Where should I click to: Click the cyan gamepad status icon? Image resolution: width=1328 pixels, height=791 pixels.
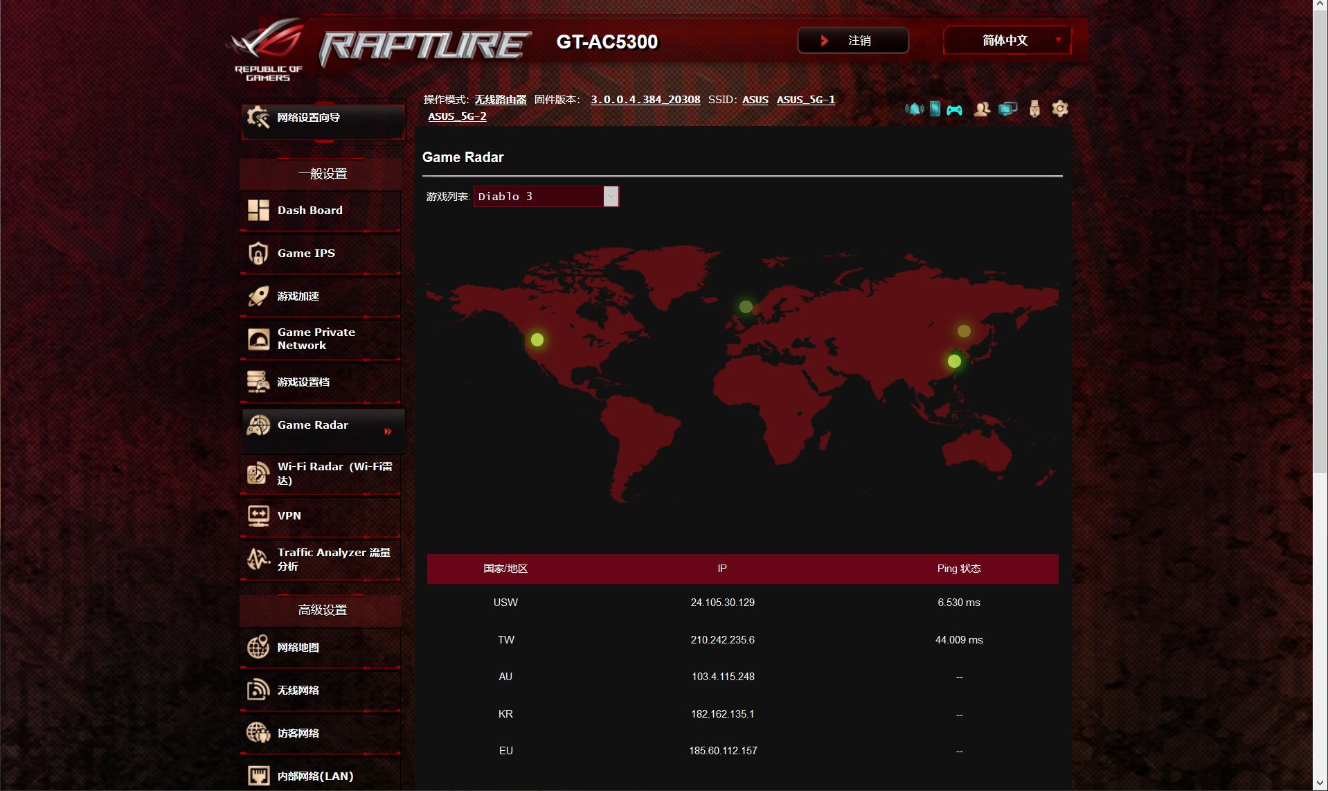click(x=955, y=109)
